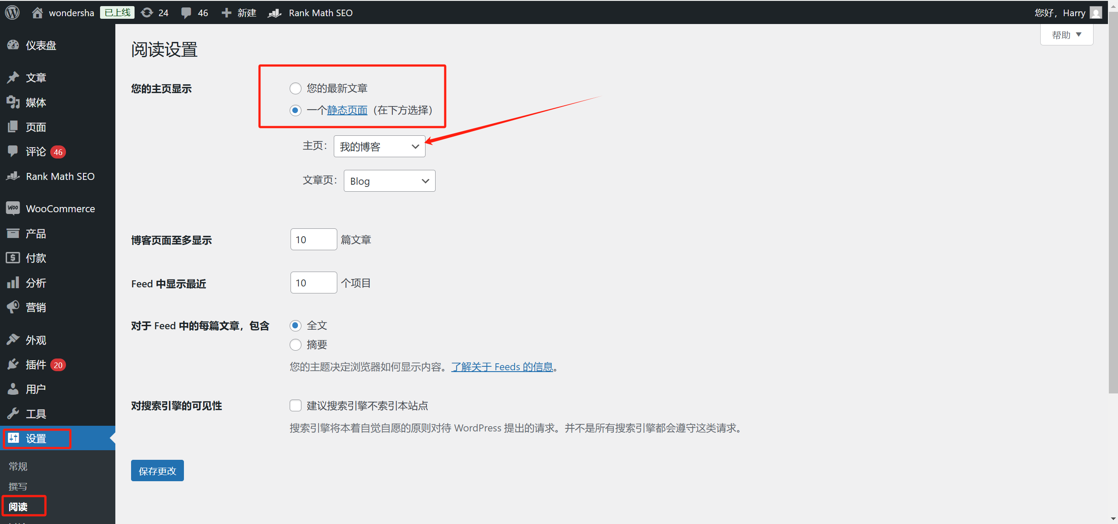Click Harry's user avatar
This screenshot has width=1118, height=524.
tap(1096, 12)
